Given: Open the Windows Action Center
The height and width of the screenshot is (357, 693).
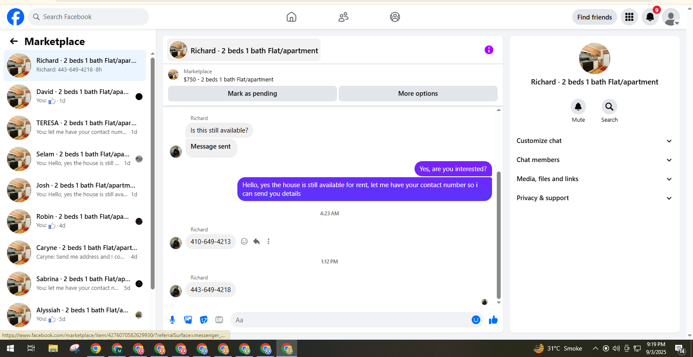Looking at the screenshot, I should [680, 348].
